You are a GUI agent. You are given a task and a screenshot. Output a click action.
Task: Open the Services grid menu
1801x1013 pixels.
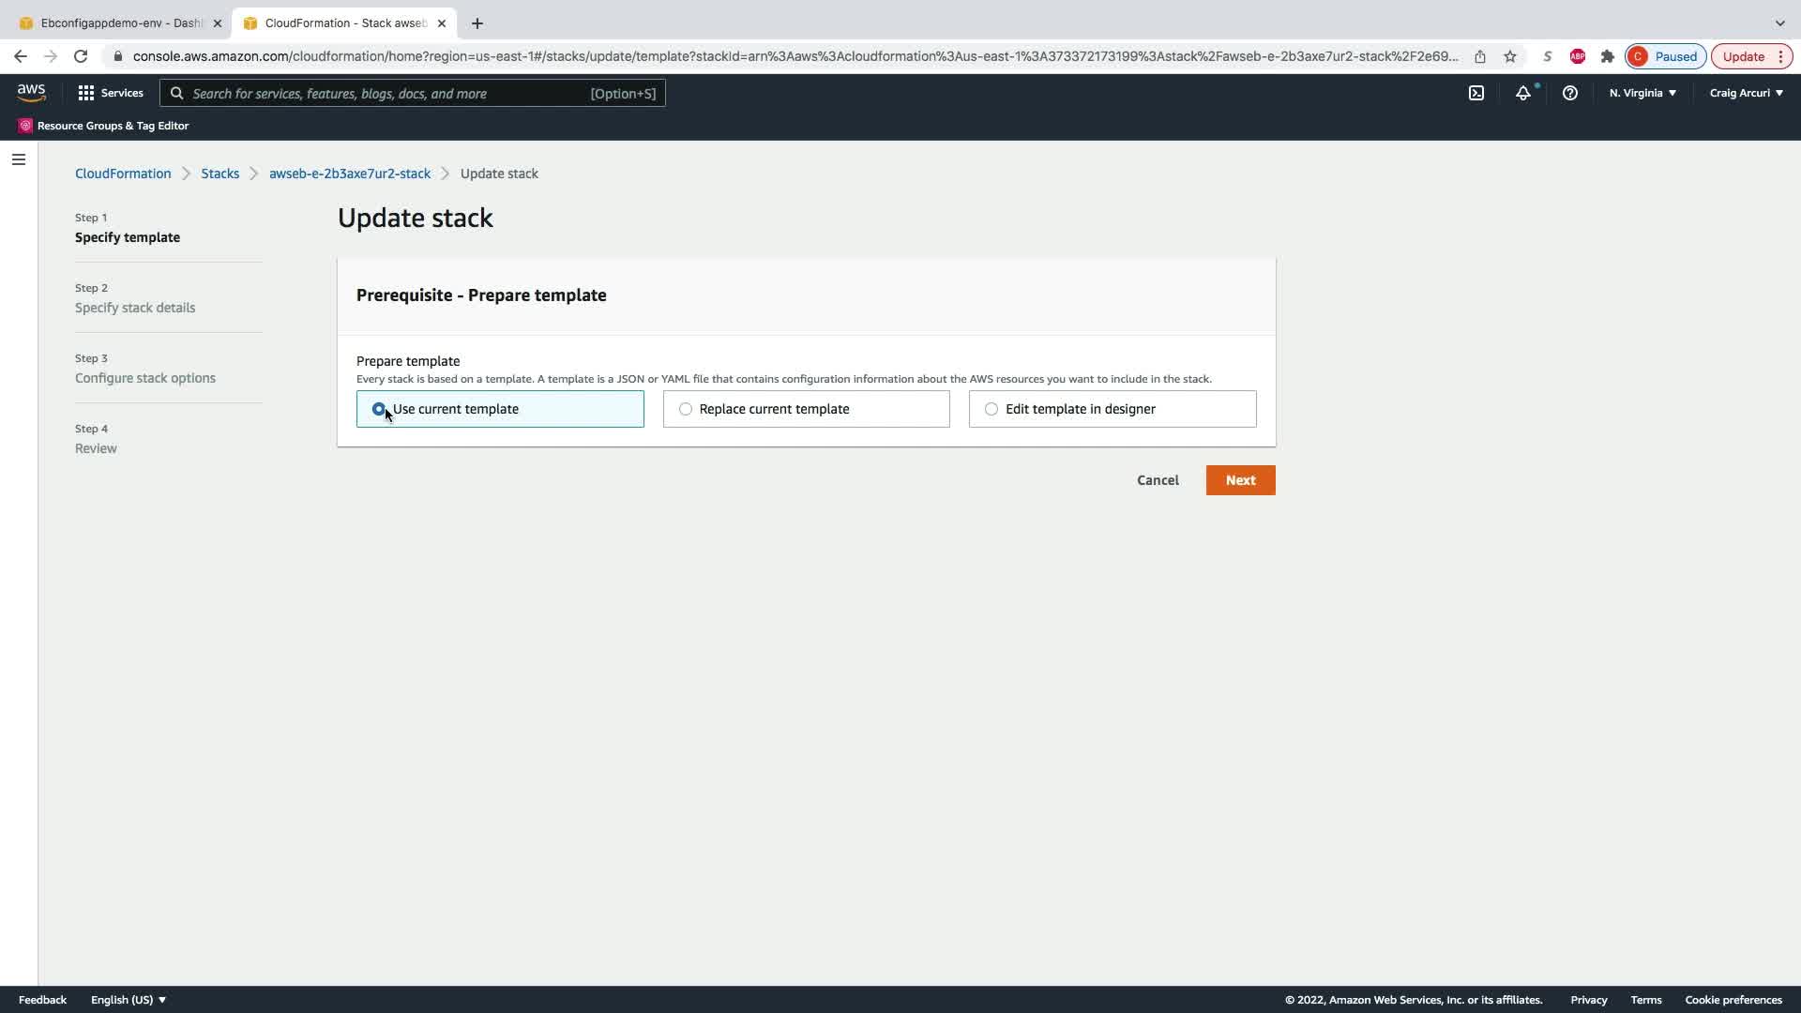(110, 93)
